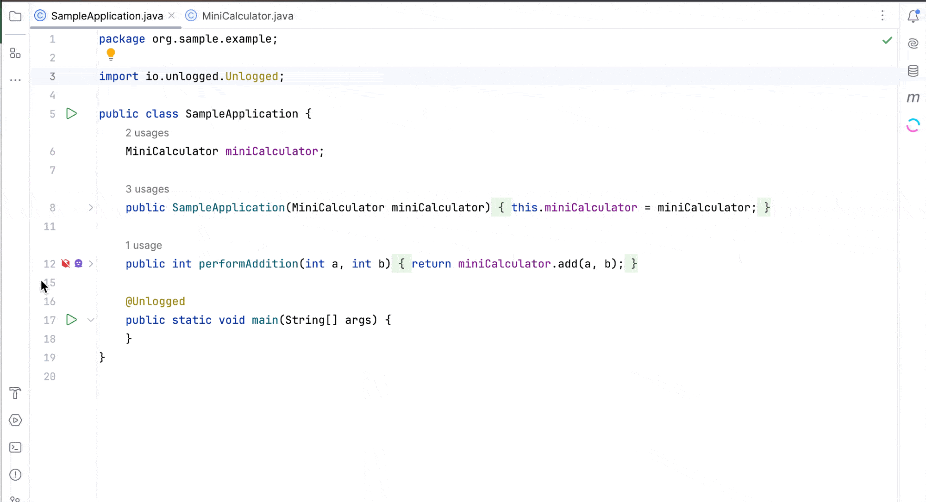Run the SampleApplication class from line 5

point(71,113)
